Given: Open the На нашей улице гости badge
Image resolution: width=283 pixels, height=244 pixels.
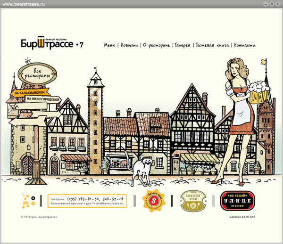Looking at the screenshot, I should (x=238, y=201).
